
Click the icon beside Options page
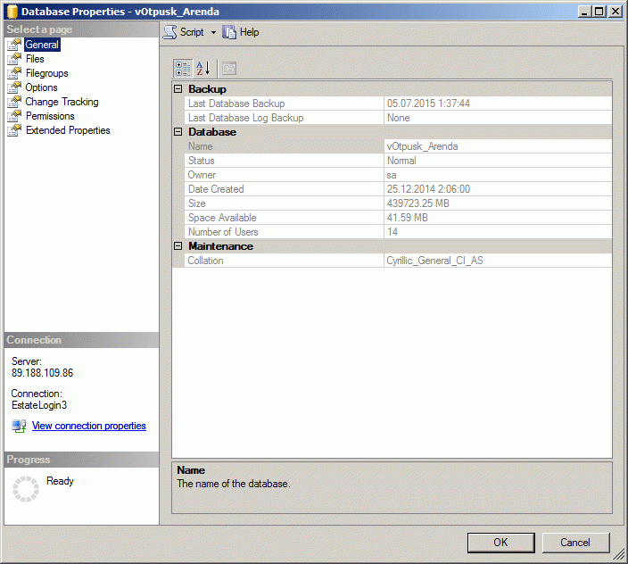tap(14, 87)
